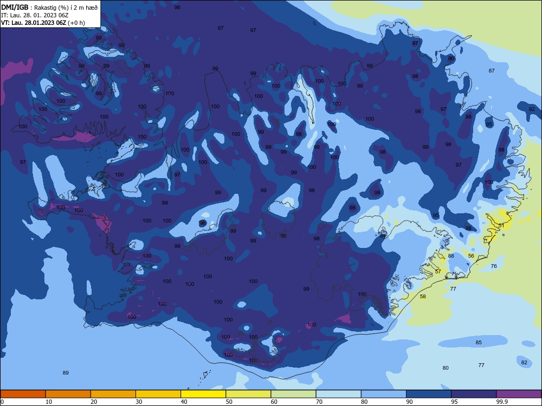The width and height of the screenshot is (542, 406).
Task: Click the 'VT: Lau. 28.01.2023 06Z (+0 h)' line
Action: tap(43, 23)
